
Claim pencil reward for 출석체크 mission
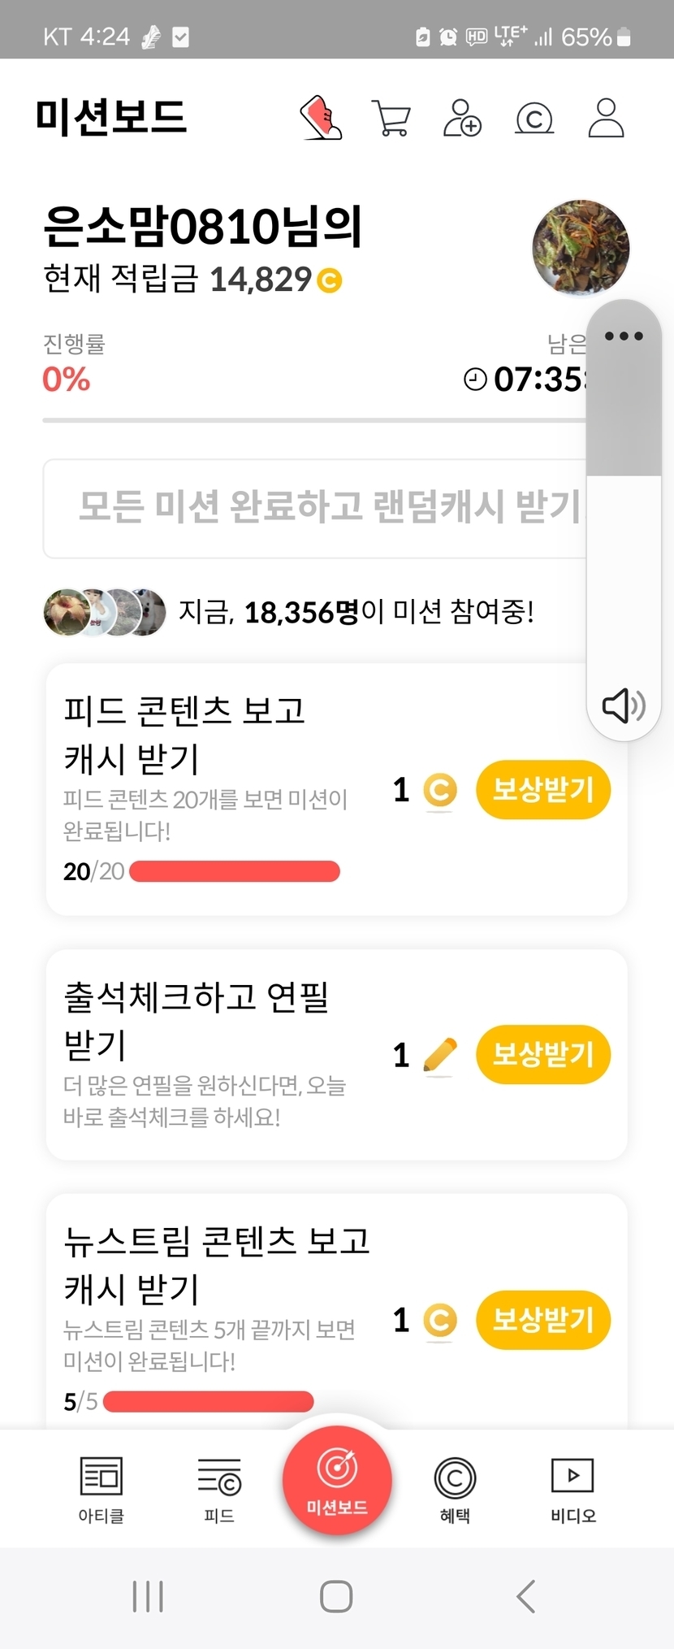click(x=542, y=1054)
